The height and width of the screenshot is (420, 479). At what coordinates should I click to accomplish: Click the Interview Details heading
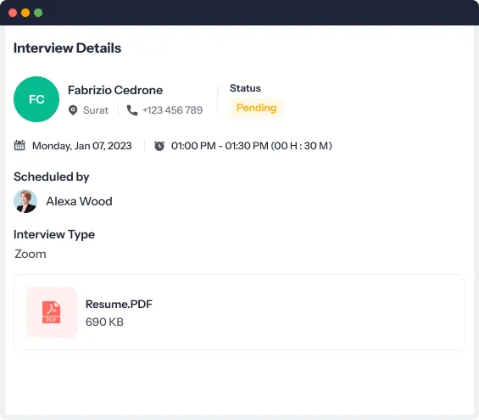click(x=68, y=48)
